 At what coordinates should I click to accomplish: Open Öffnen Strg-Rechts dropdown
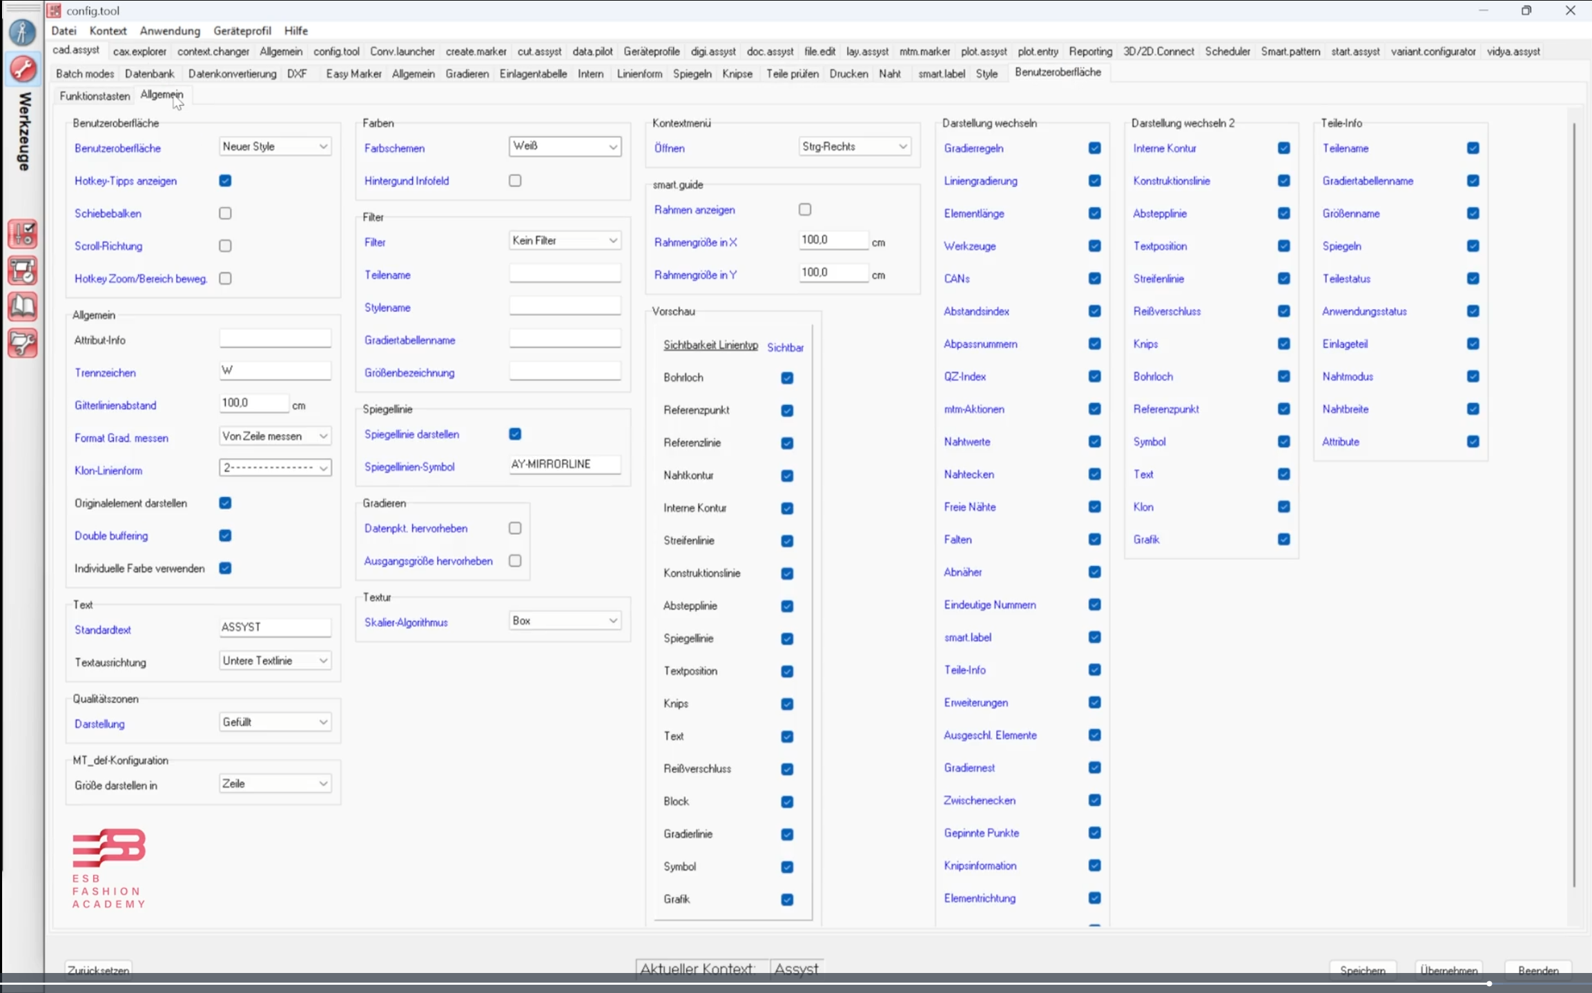pyautogui.click(x=855, y=146)
